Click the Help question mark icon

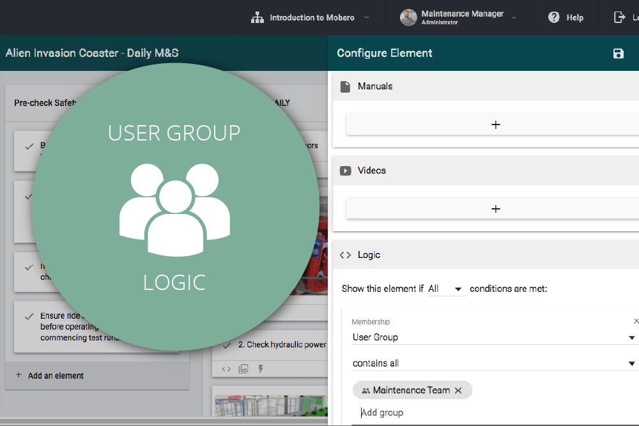point(553,17)
